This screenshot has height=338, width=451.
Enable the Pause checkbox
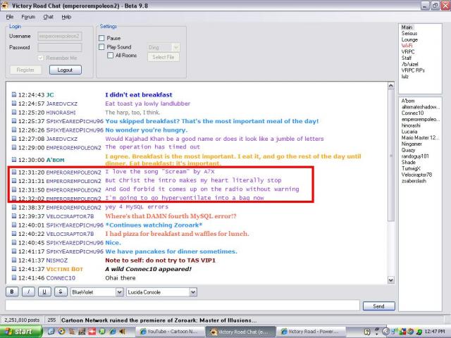[x=102, y=38]
